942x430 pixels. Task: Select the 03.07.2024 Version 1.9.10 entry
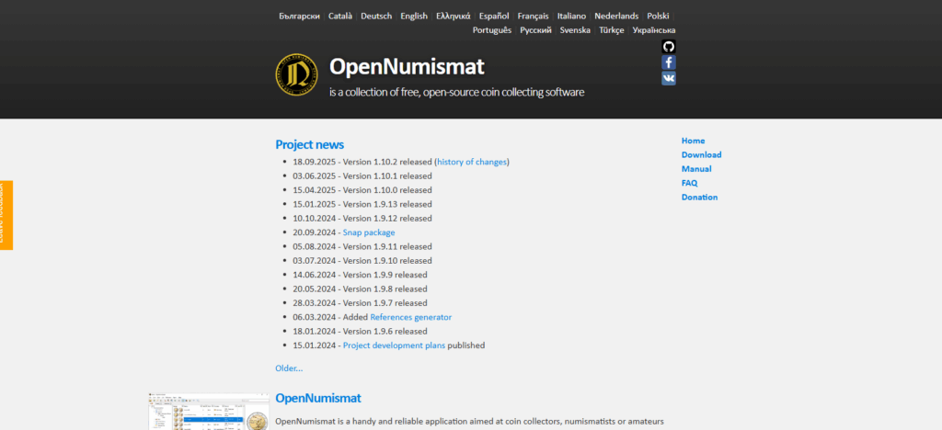(362, 261)
